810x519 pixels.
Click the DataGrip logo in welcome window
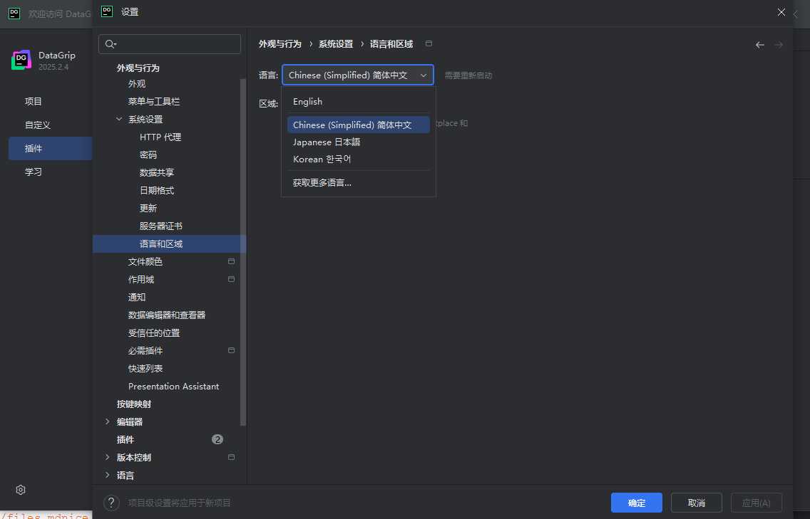pos(21,61)
